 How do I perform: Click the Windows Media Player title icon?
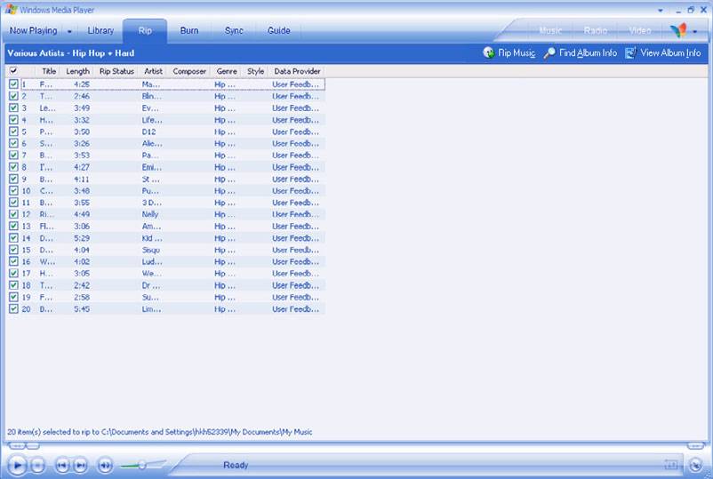[x=11, y=10]
